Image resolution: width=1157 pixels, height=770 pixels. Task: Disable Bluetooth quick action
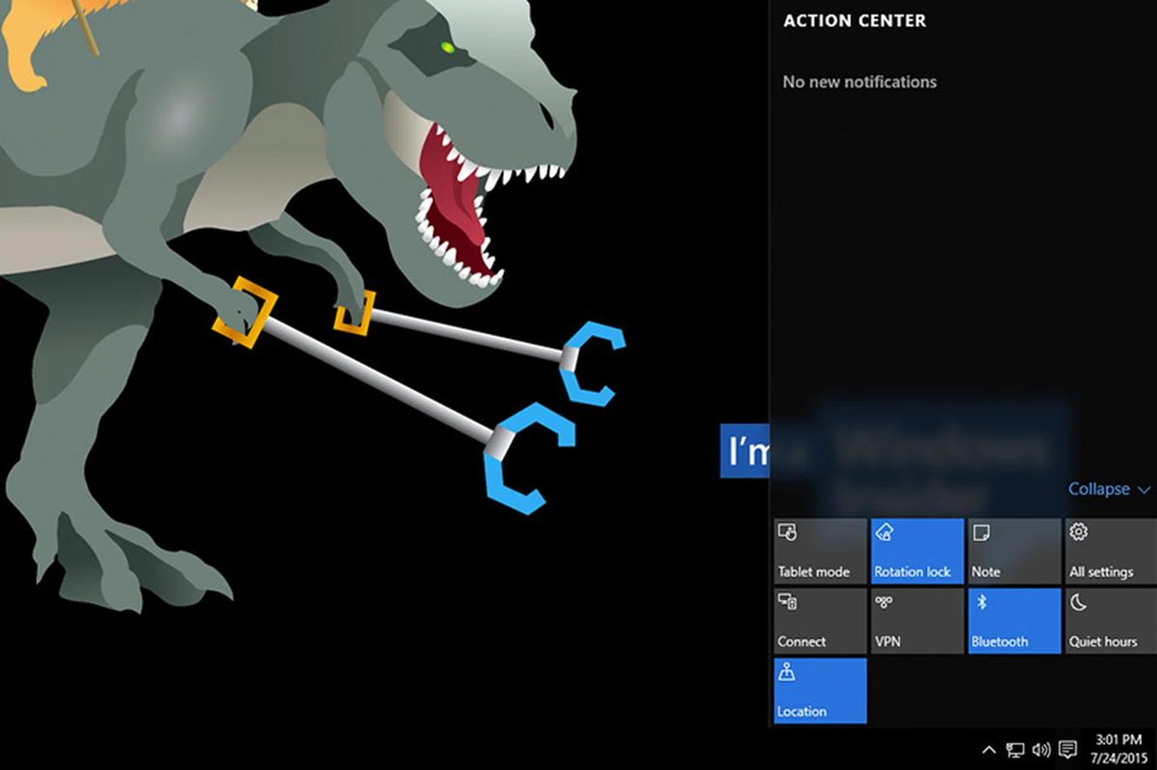(1014, 621)
